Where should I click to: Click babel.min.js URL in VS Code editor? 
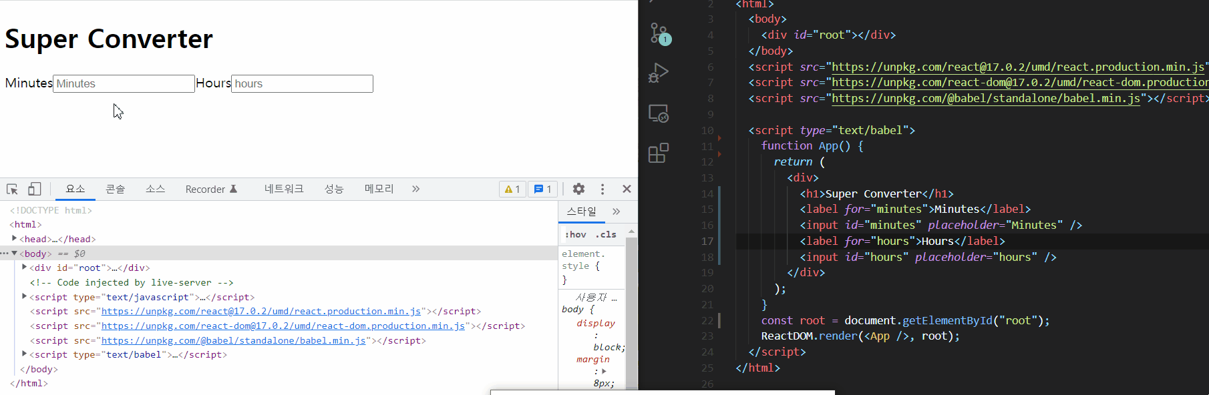[x=986, y=99]
